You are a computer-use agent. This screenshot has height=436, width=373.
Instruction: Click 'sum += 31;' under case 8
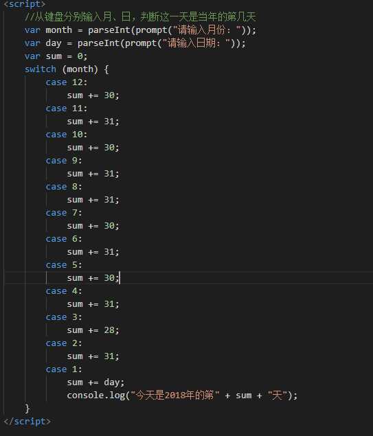pyautogui.click(x=93, y=200)
